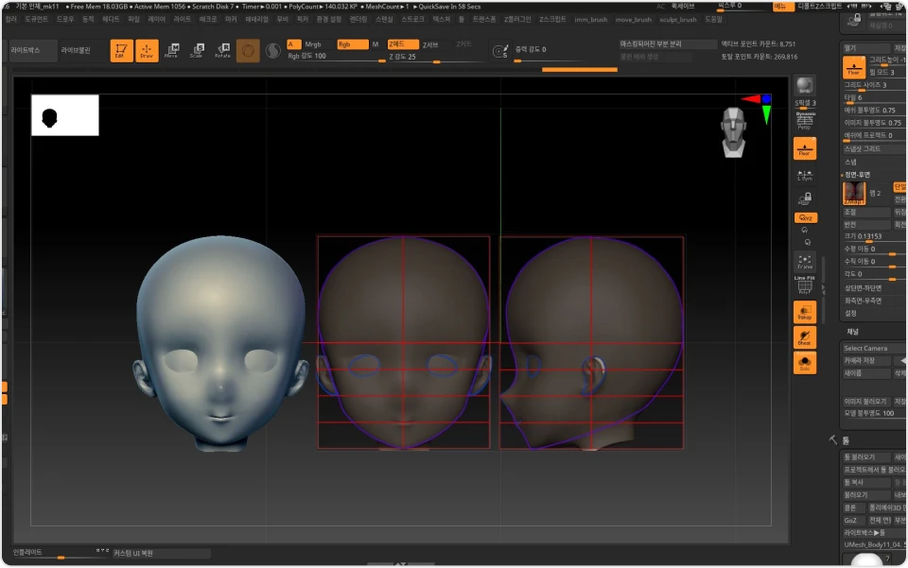Toggle Dynamic Persp perspective icon
This screenshot has width=908, height=568.
pos(804,120)
